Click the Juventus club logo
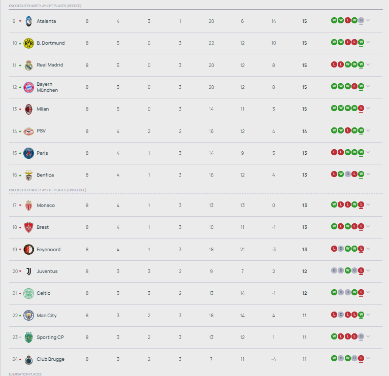This screenshot has height=376, width=389. (x=28, y=271)
